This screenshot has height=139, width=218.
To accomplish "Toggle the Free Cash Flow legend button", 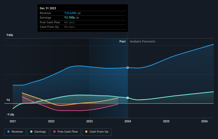I will (x=66, y=132).
